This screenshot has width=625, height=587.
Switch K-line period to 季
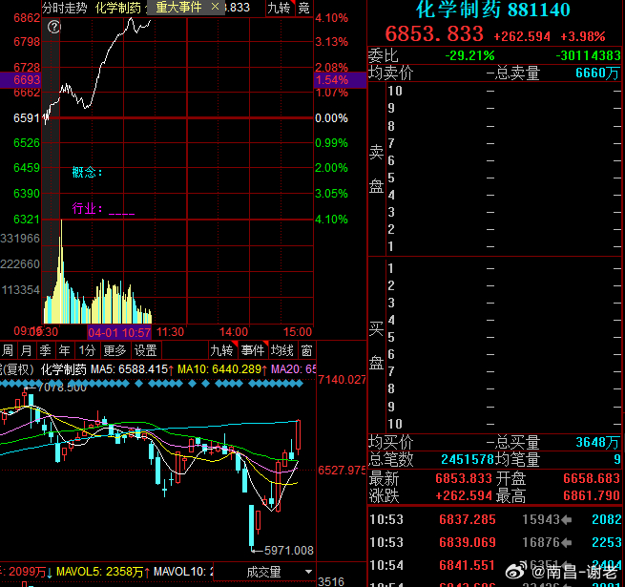pyautogui.click(x=45, y=350)
